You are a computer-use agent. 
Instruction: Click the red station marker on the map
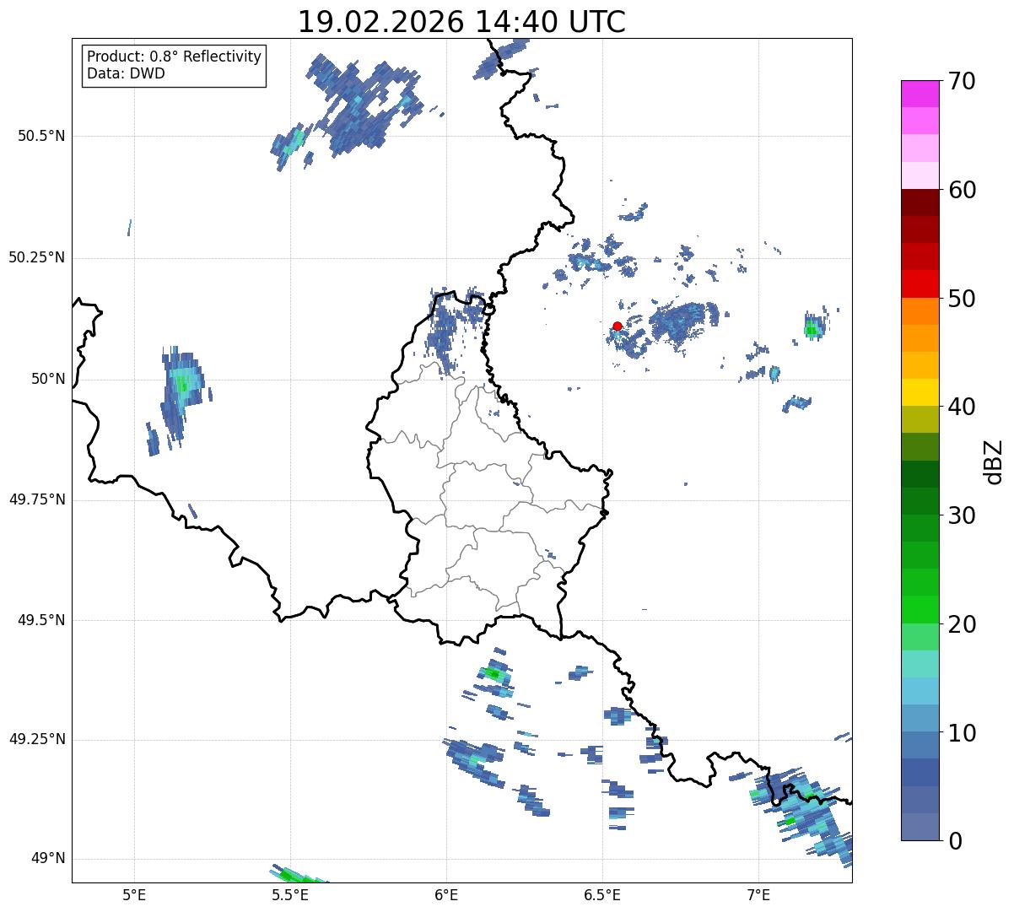618,326
